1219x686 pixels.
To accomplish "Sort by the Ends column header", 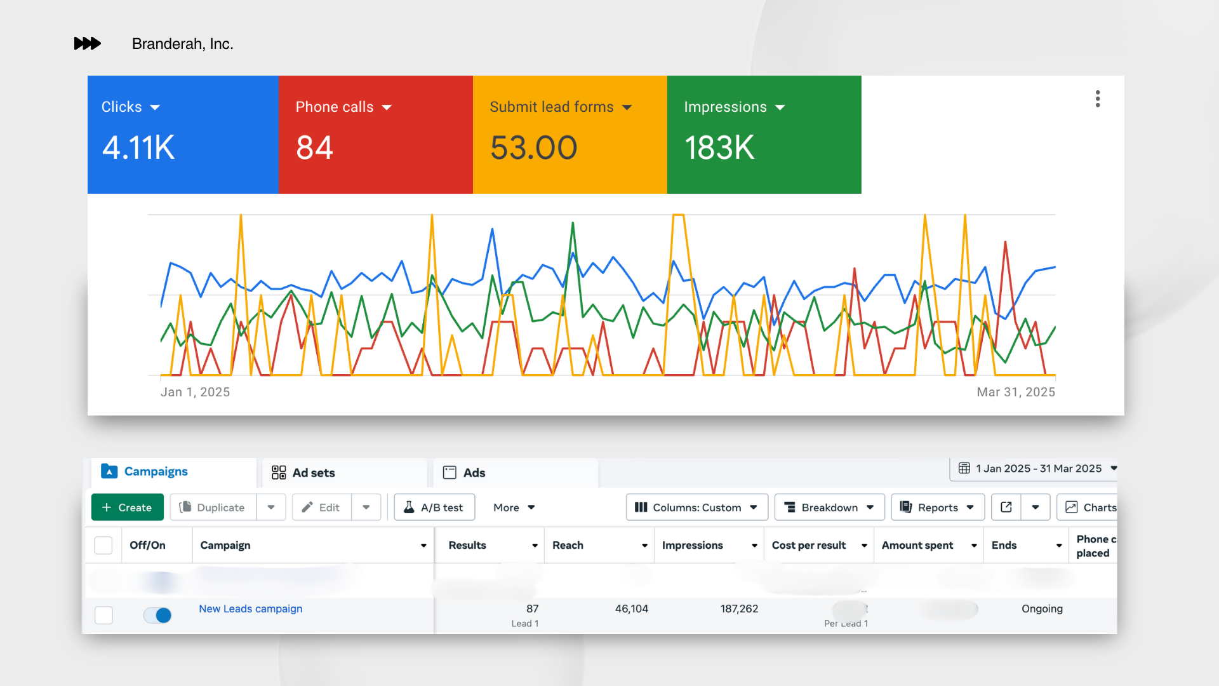I will [x=1026, y=545].
